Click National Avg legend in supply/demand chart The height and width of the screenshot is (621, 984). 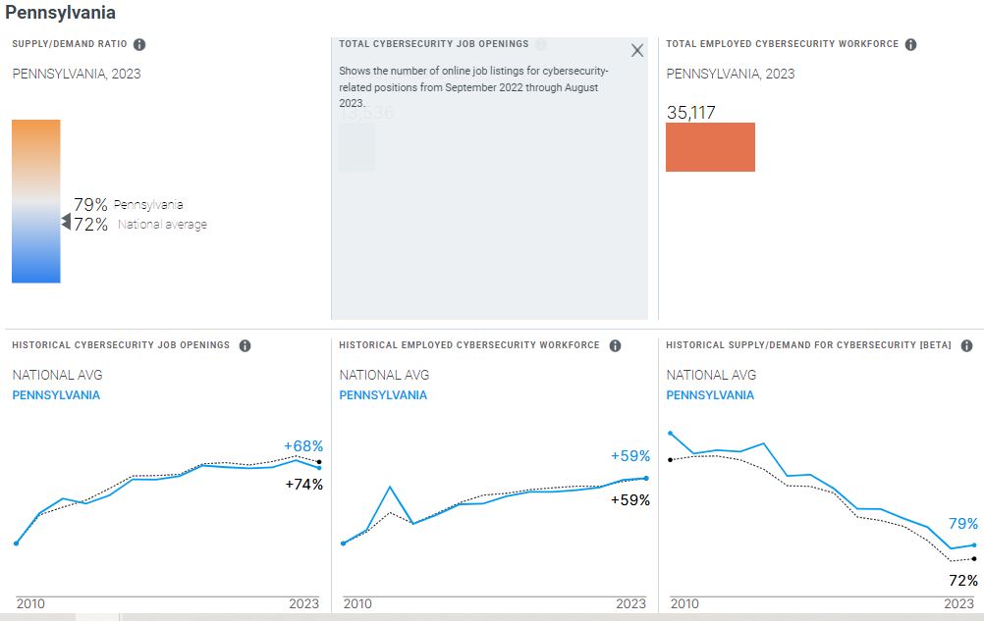click(x=711, y=375)
